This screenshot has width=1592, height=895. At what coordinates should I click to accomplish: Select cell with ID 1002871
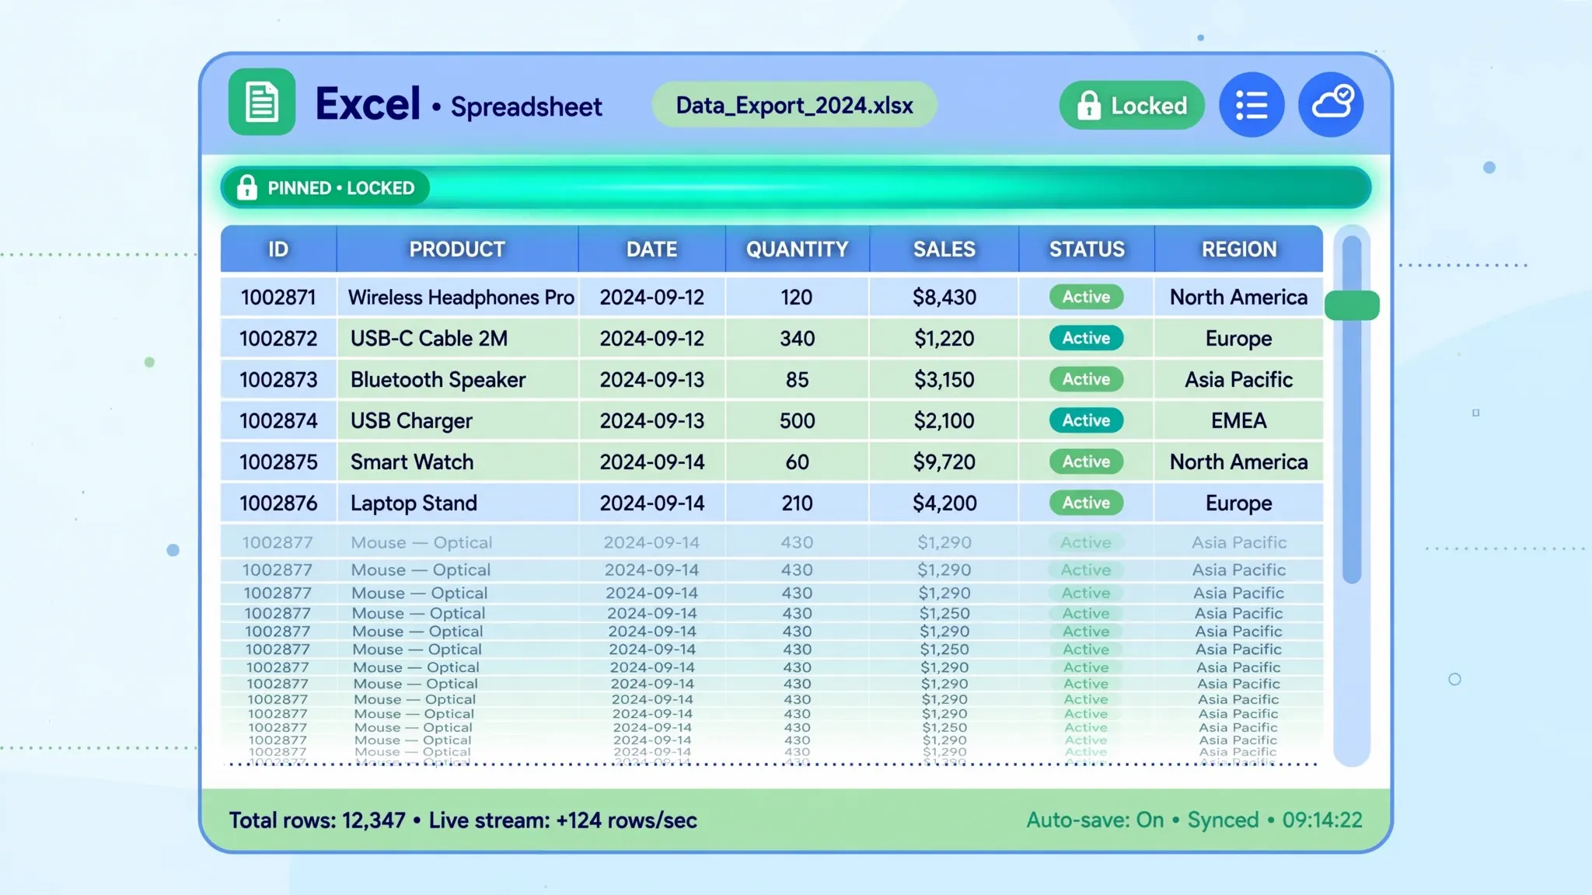point(278,297)
